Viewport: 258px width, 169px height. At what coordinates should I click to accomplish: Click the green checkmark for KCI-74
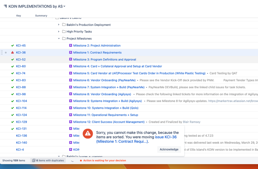(12, 73)
